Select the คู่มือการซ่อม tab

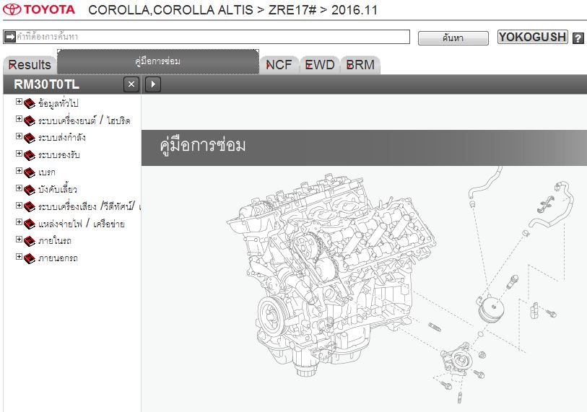tap(158, 61)
